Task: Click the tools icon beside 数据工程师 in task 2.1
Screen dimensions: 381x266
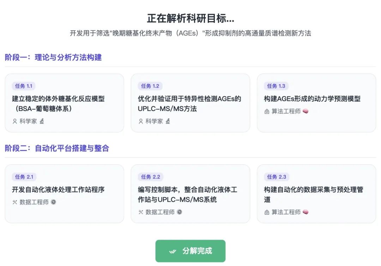Action: (15, 202)
